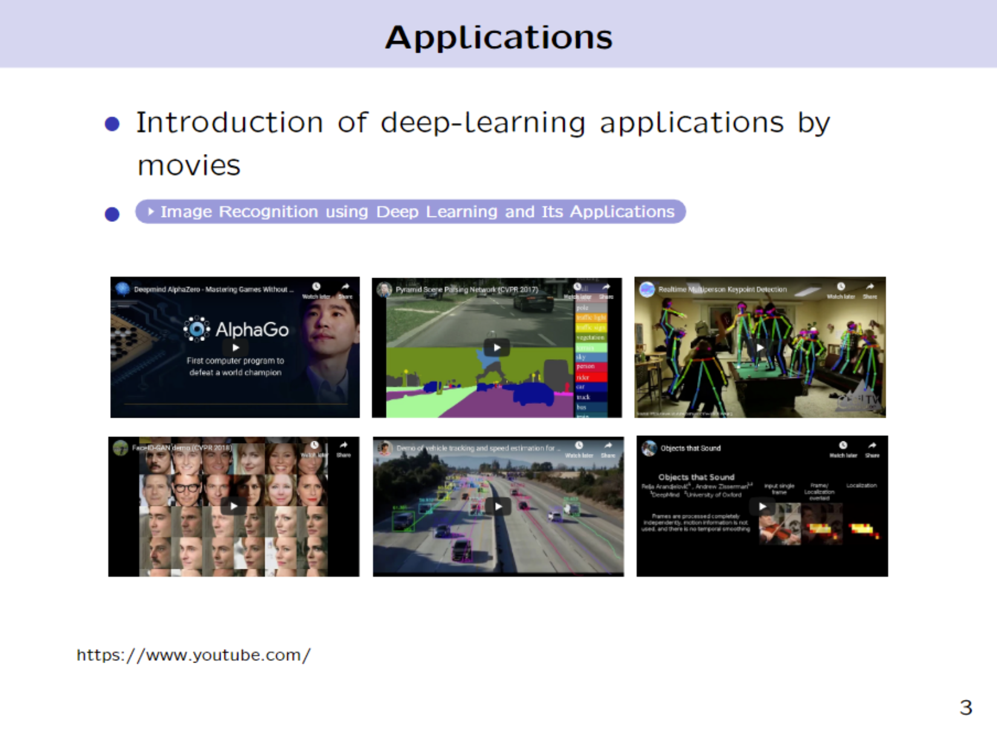Open the 'Objects that Sound' title beside the avatar
The height and width of the screenshot is (746, 997).
pyautogui.click(x=690, y=449)
